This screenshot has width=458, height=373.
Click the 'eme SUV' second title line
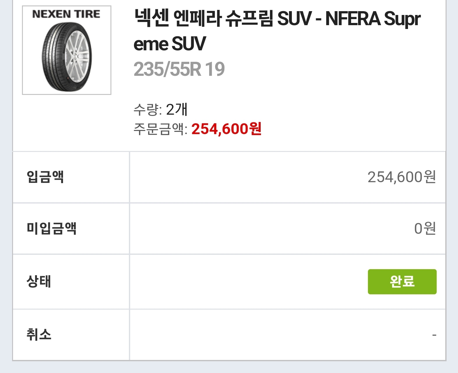(x=170, y=44)
